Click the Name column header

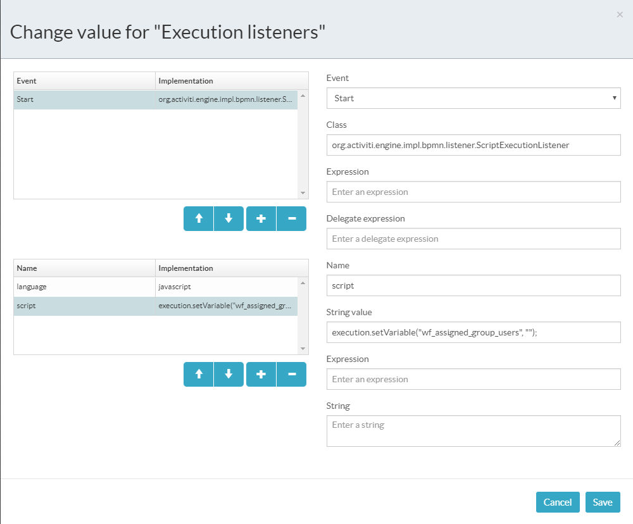click(84, 268)
